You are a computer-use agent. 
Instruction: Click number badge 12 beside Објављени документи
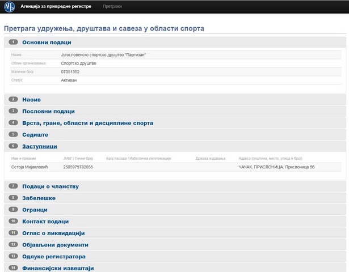point(14,244)
